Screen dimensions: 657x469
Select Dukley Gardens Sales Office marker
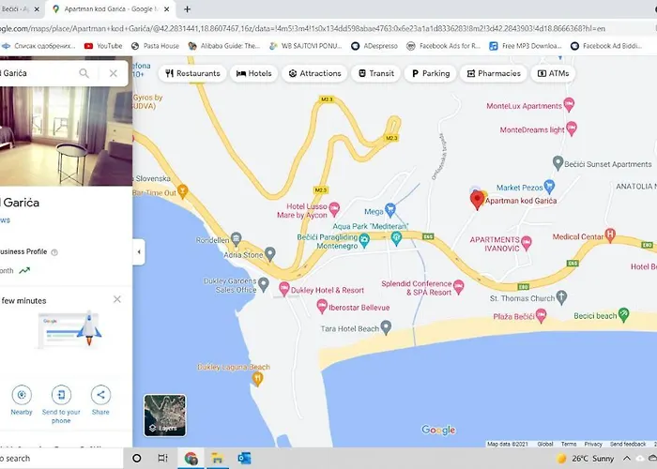(x=263, y=284)
